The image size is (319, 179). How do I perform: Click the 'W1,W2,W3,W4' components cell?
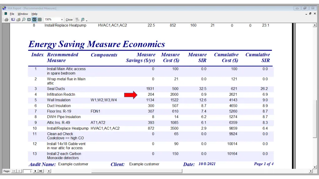(104, 100)
